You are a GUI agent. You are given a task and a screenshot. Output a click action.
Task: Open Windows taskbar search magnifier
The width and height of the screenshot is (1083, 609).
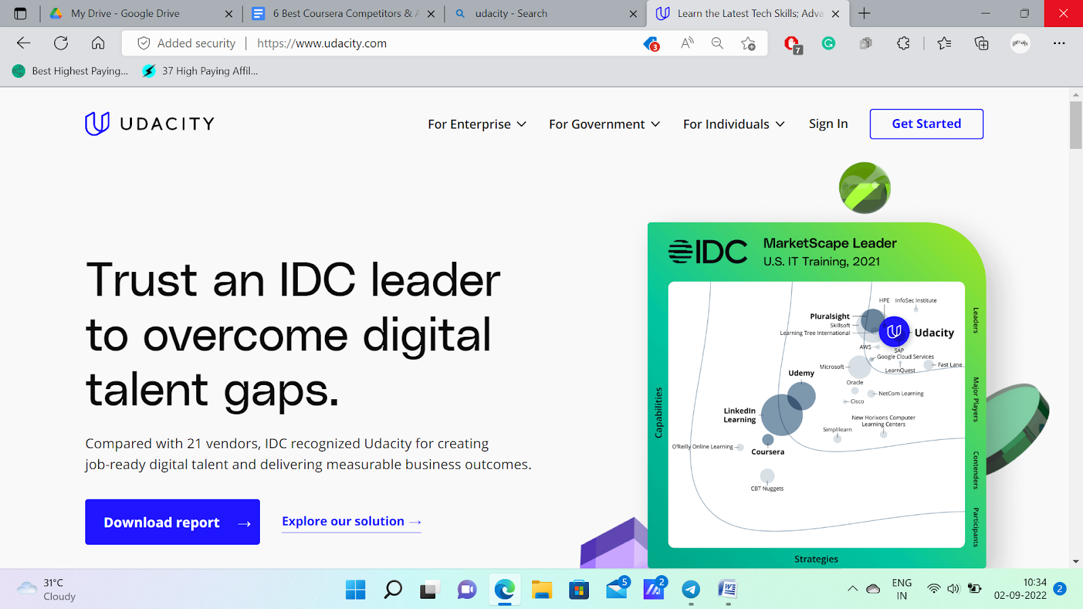point(393,589)
